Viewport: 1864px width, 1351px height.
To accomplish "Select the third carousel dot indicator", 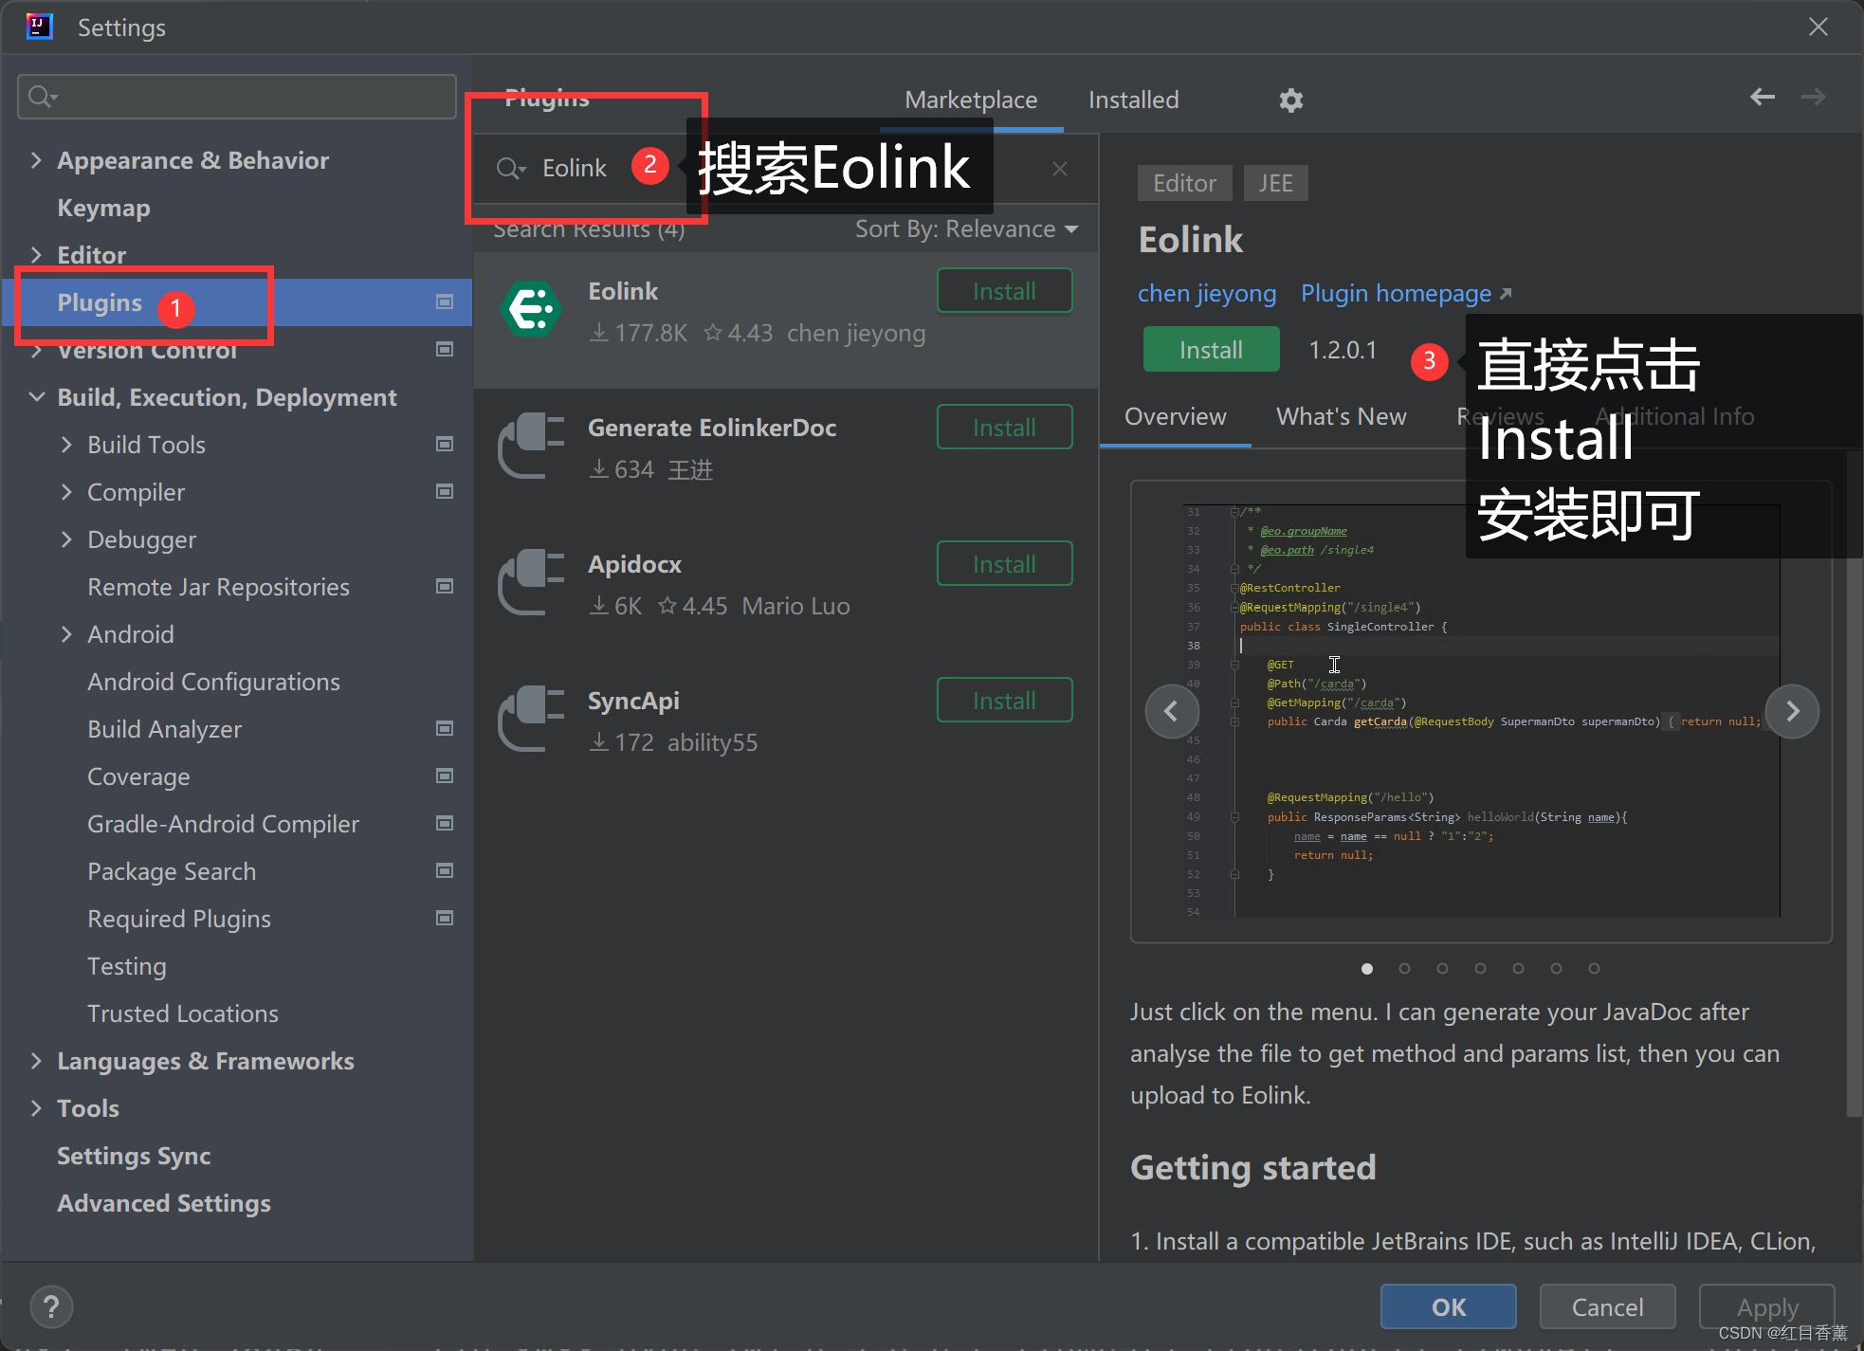I will [1442, 968].
